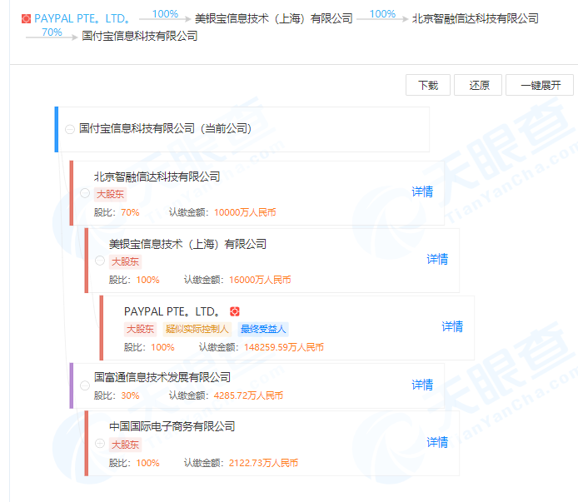The height and width of the screenshot is (502, 578).
Task: Collapse the 北京智融信达科技有限公司 node
Action: point(85,193)
